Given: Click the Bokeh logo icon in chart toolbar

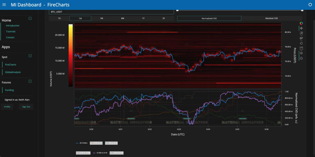Looking at the screenshot, I should point(301,23).
